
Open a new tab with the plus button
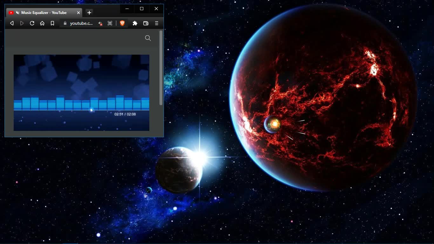coord(89,13)
